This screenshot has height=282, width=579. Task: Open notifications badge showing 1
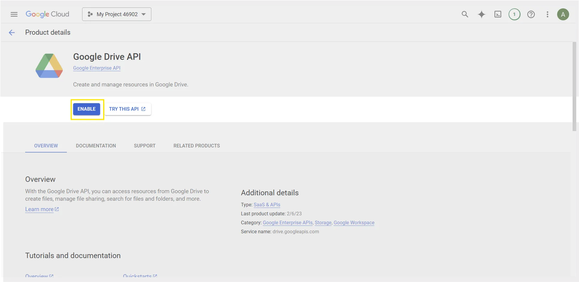[x=514, y=14]
